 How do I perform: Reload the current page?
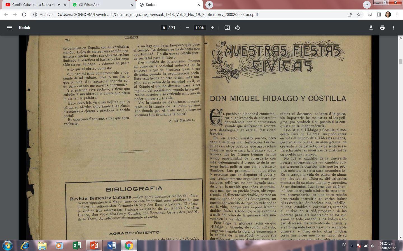pos(24,15)
